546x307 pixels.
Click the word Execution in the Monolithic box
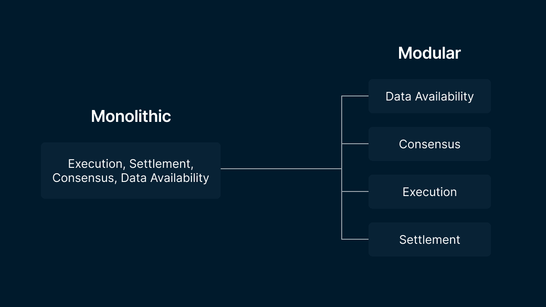click(x=96, y=164)
